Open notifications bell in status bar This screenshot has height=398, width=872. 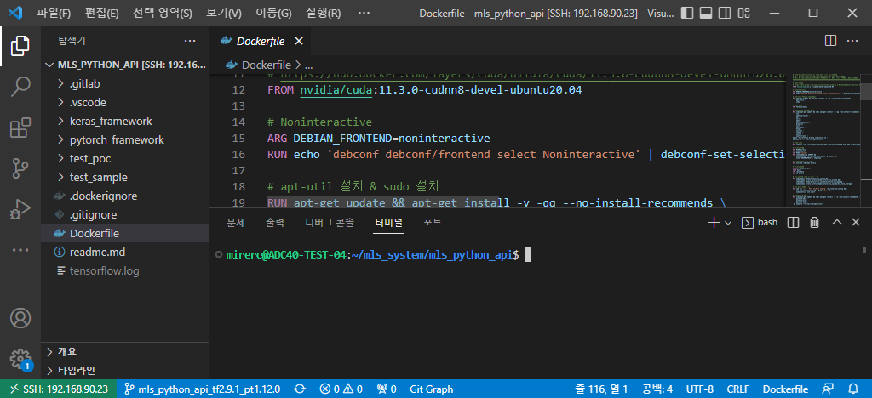pos(853,389)
